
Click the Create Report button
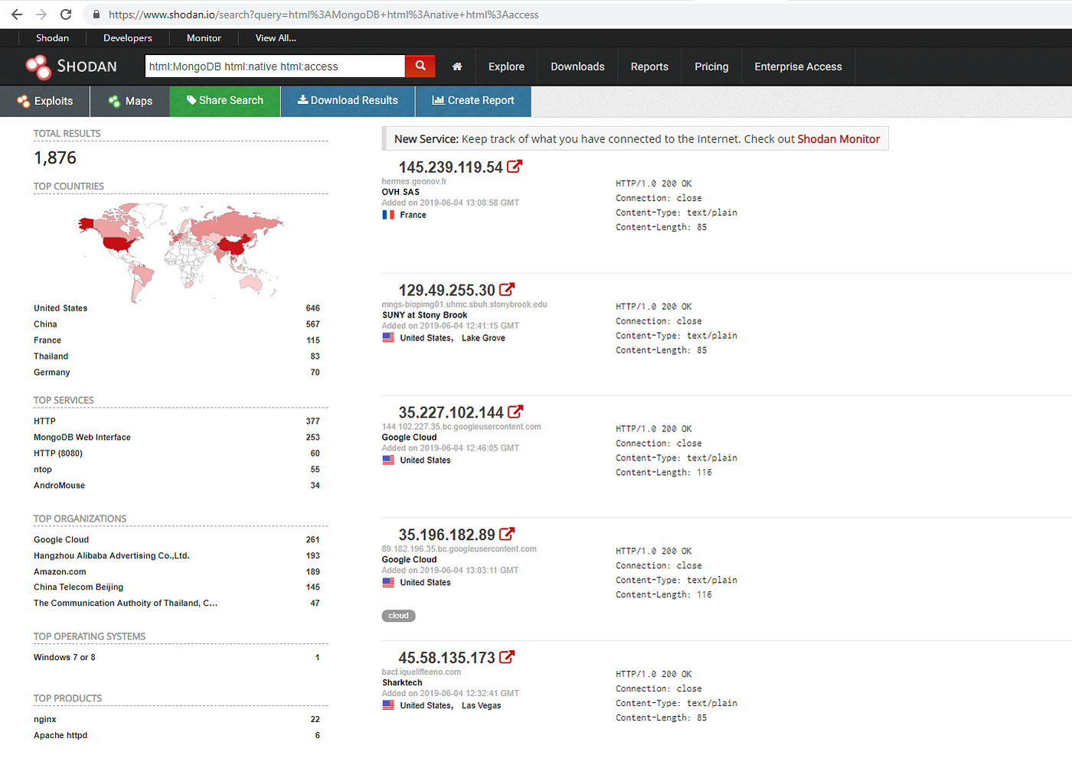(473, 101)
